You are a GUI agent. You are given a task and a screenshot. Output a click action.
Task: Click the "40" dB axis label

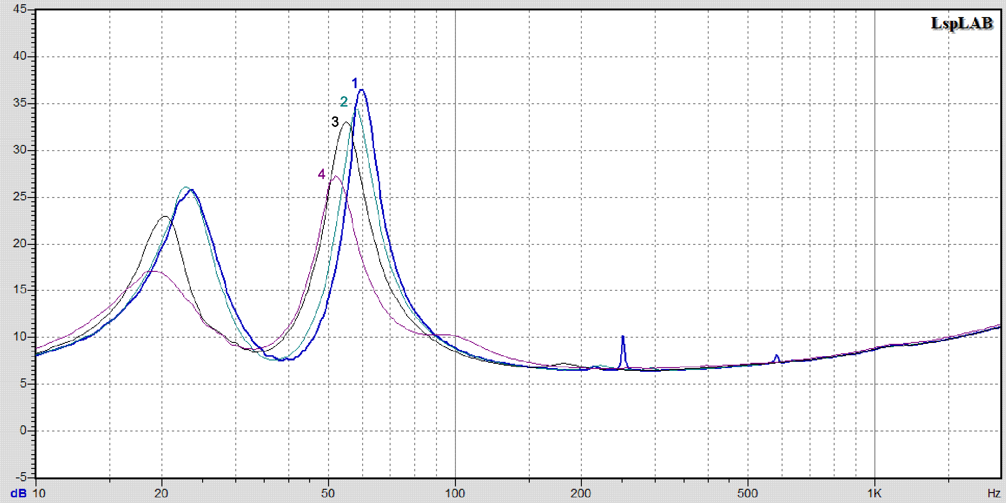click(x=20, y=56)
